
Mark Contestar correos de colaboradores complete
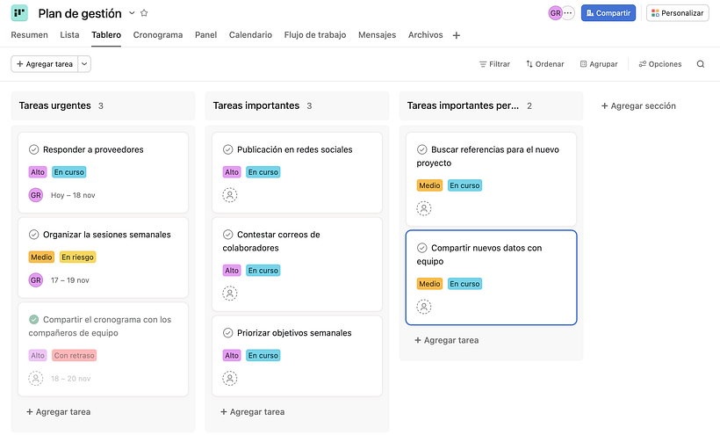(x=227, y=235)
